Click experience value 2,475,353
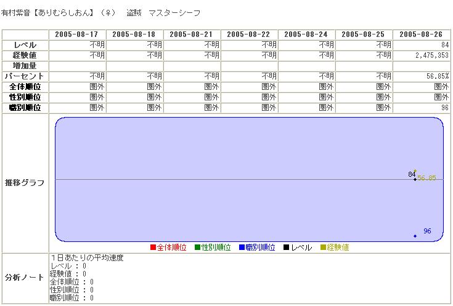This screenshot has width=453, height=306. [x=432, y=55]
